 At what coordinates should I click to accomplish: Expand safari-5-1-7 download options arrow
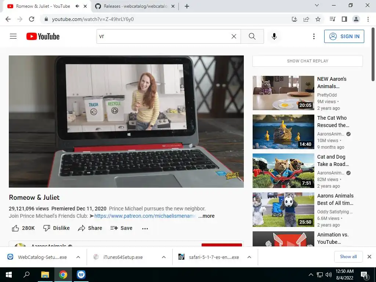pyautogui.click(x=249, y=257)
